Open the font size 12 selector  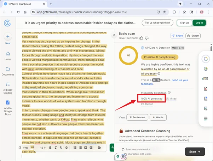click(42, 148)
